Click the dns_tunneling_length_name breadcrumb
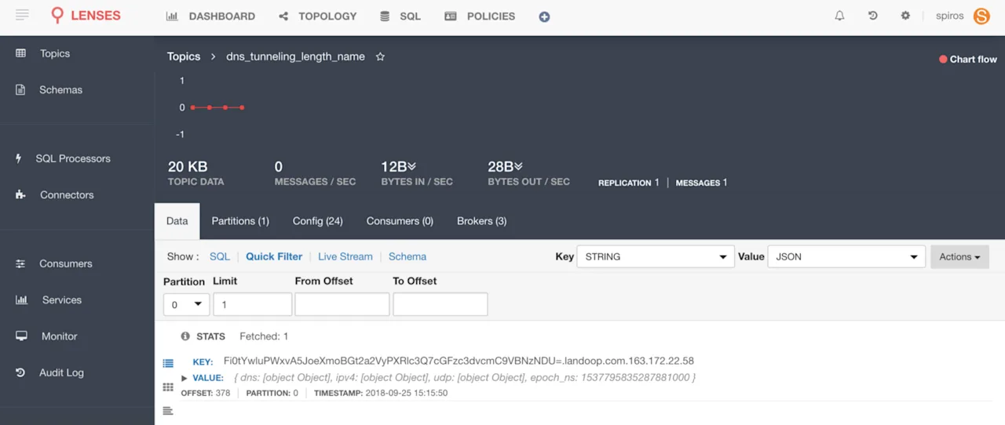 pos(295,56)
